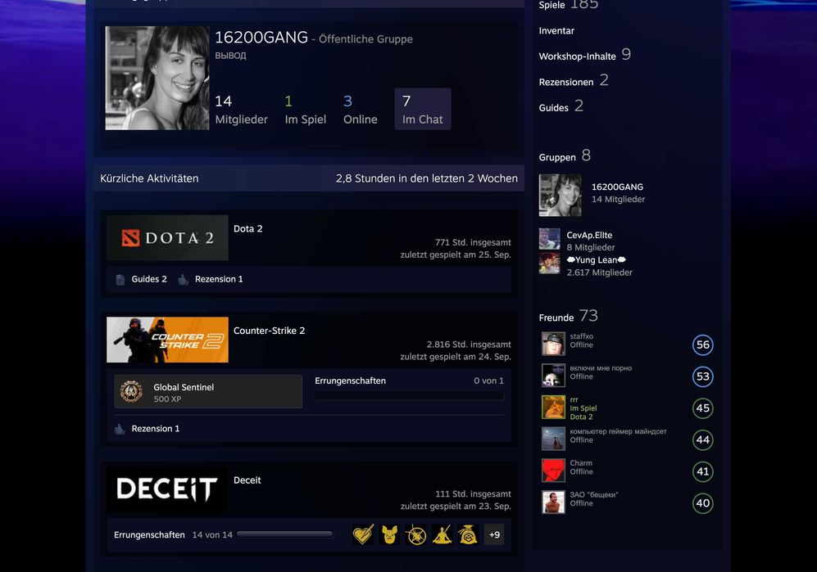This screenshot has height=572, width=817.
Task: Click avatar of ЗАО "бещеки"
Action: 553,502
